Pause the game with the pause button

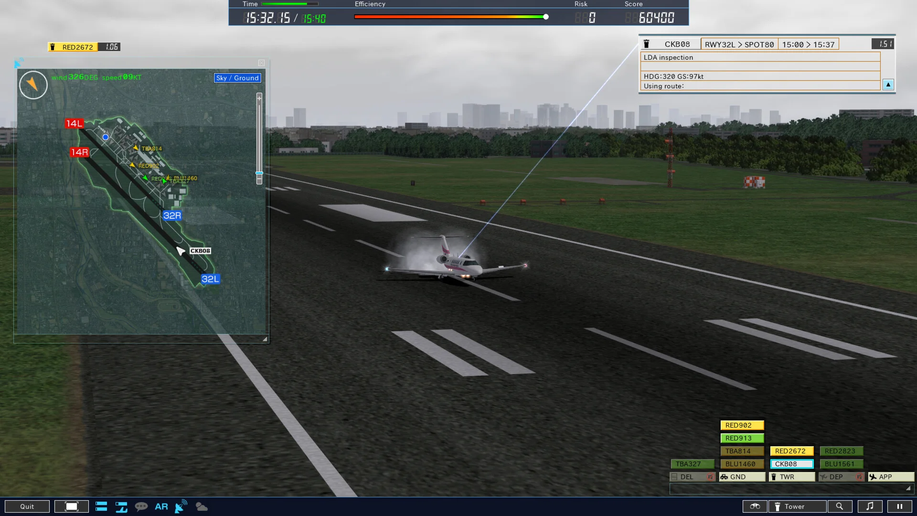click(899, 506)
